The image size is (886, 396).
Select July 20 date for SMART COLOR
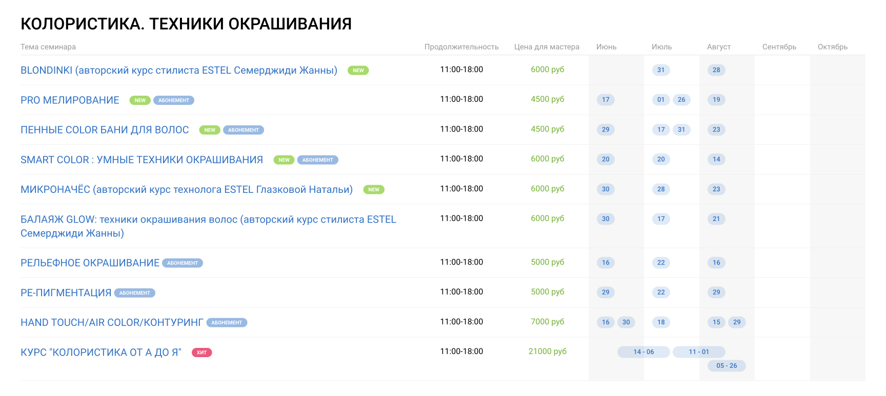(661, 159)
